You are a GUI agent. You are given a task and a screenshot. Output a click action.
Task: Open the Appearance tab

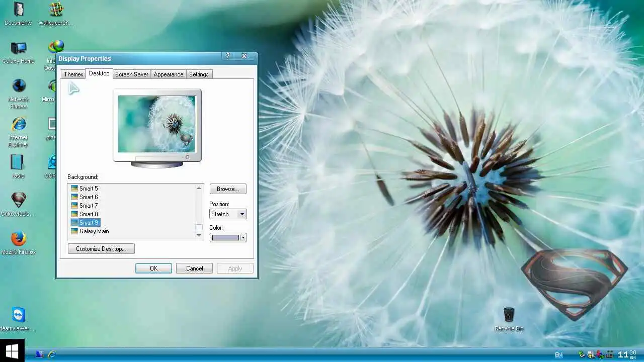(169, 74)
